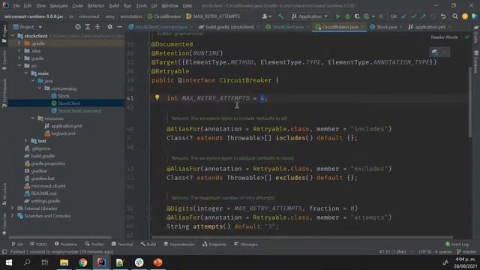Viewport: 480px width, 270px height.
Task: Click the UTF-8 encoding in status bar
Action: point(424,252)
